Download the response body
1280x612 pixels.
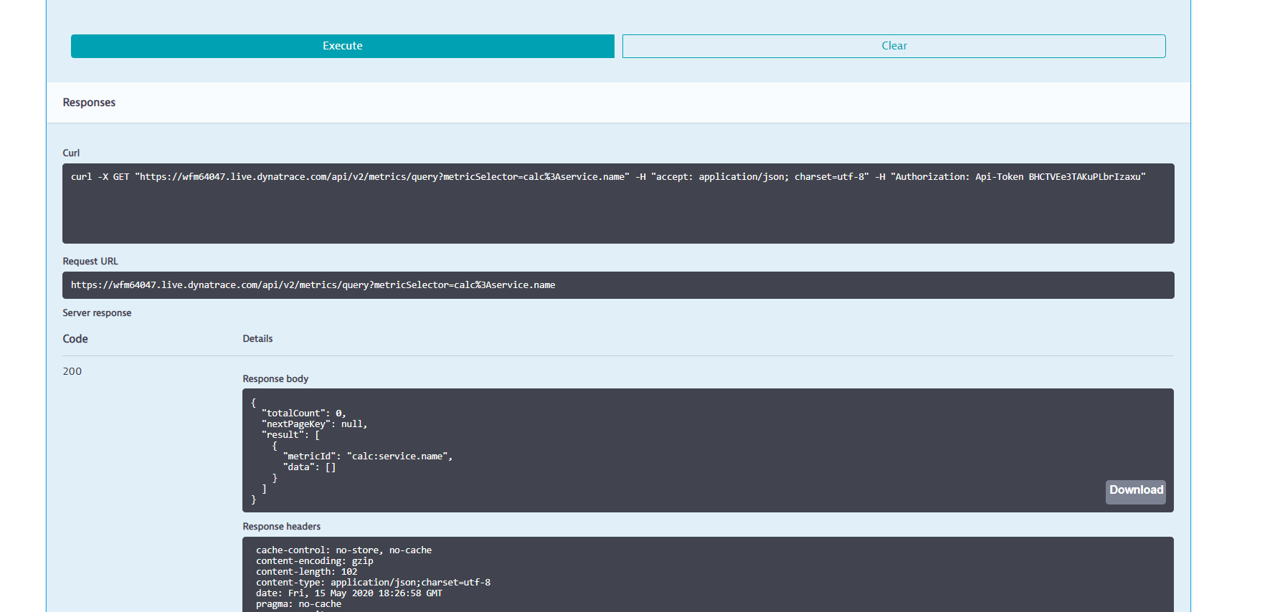[x=1135, y=491]
